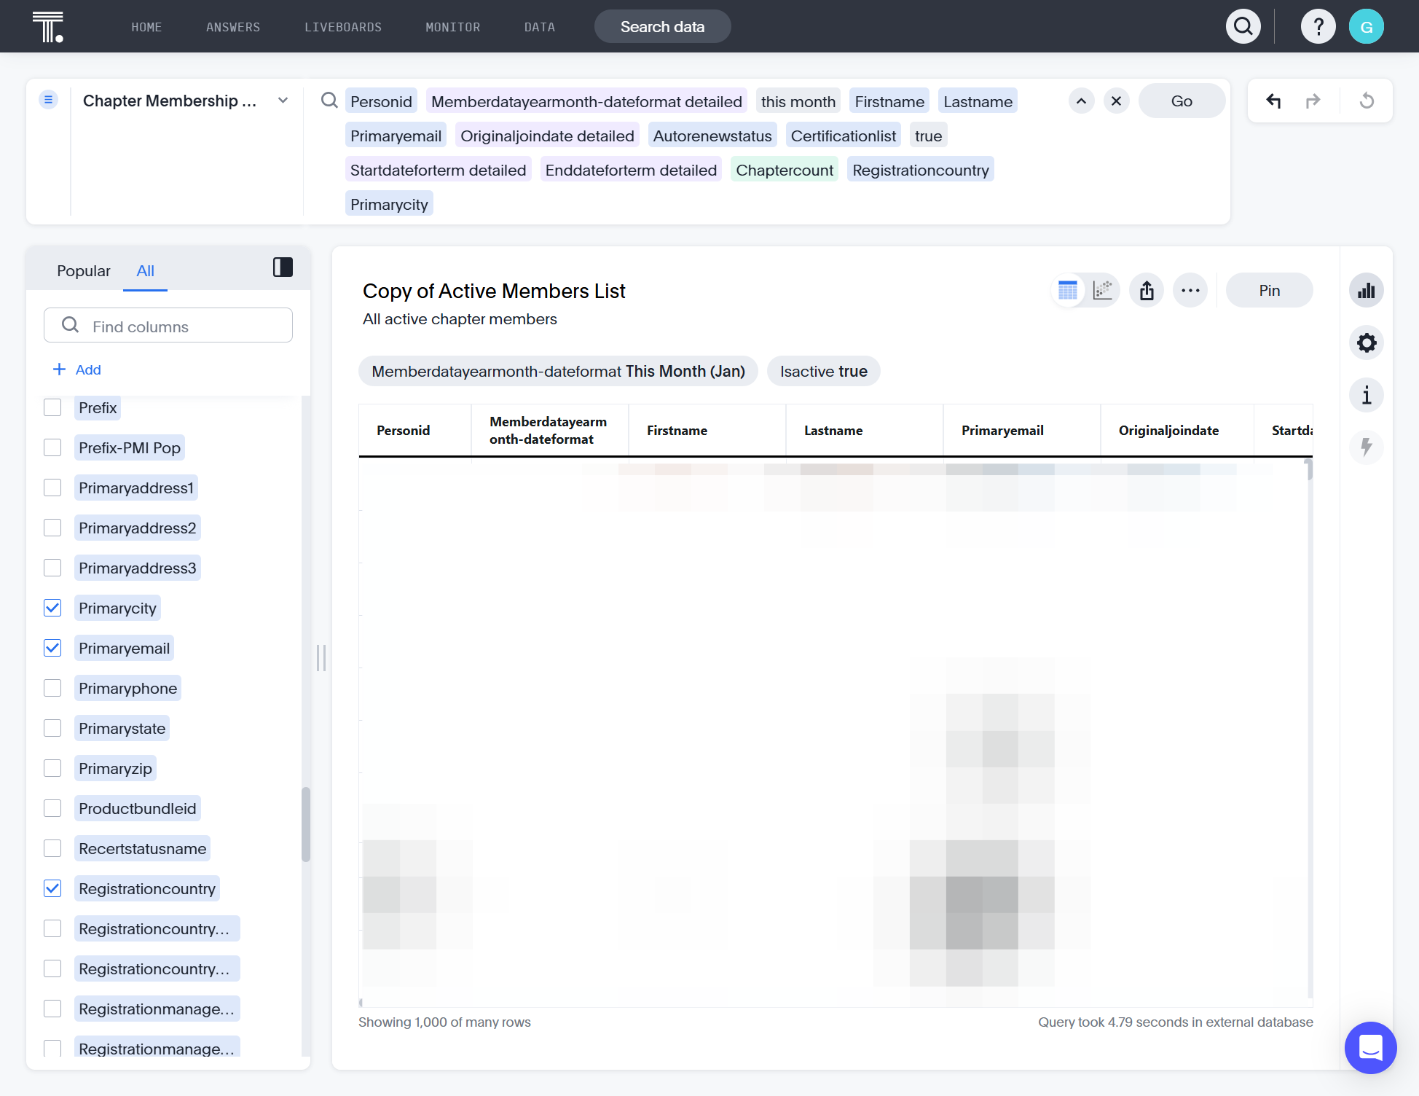Open the Isactive true filter chip

[823, 372]
